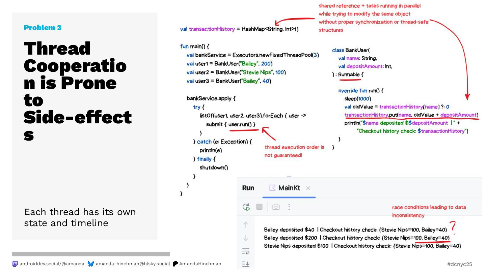The width and height of the screenshot is (486, 273).
Task: Open androiddev.social/@amanda handle
Action: [52, 264]
